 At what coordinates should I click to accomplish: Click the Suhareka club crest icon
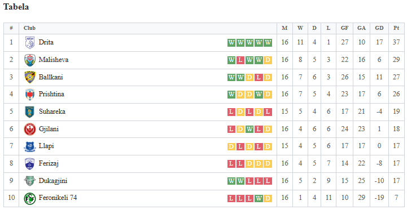[x=30, y=112]
